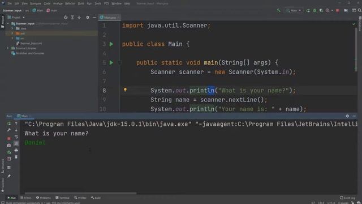This screenshot has height=204, width=362.
Task: Click the wrench icon in Run tool window
Action: [x=9, y=130]
